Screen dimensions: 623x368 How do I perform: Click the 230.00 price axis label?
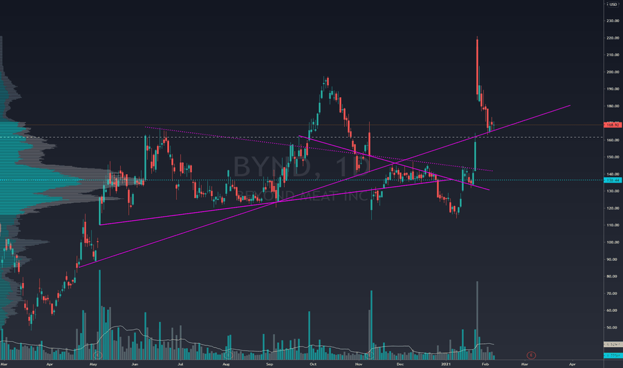click(x=613, y=21)
